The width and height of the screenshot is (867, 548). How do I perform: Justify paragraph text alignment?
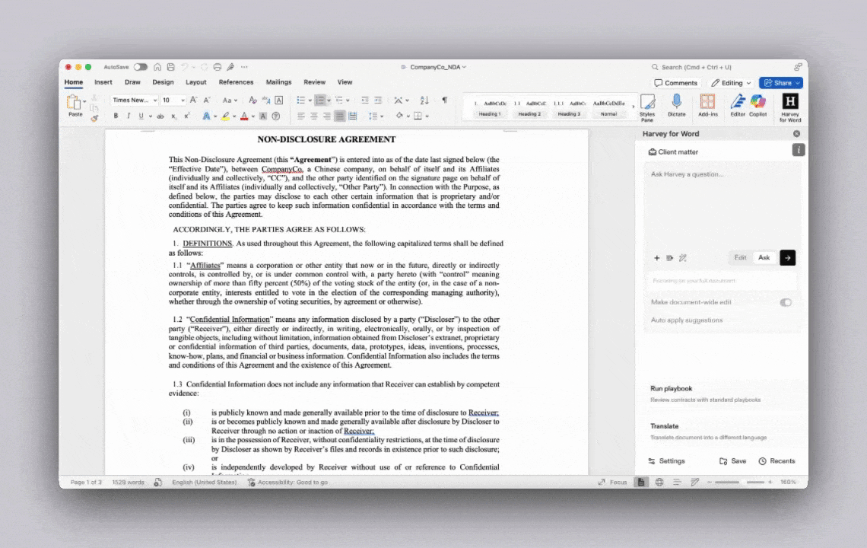pyautogui.click(x=339, y=116)
